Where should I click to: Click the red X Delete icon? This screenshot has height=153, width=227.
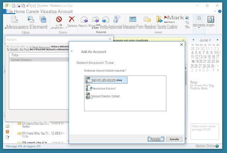click(x=72, y=19)
